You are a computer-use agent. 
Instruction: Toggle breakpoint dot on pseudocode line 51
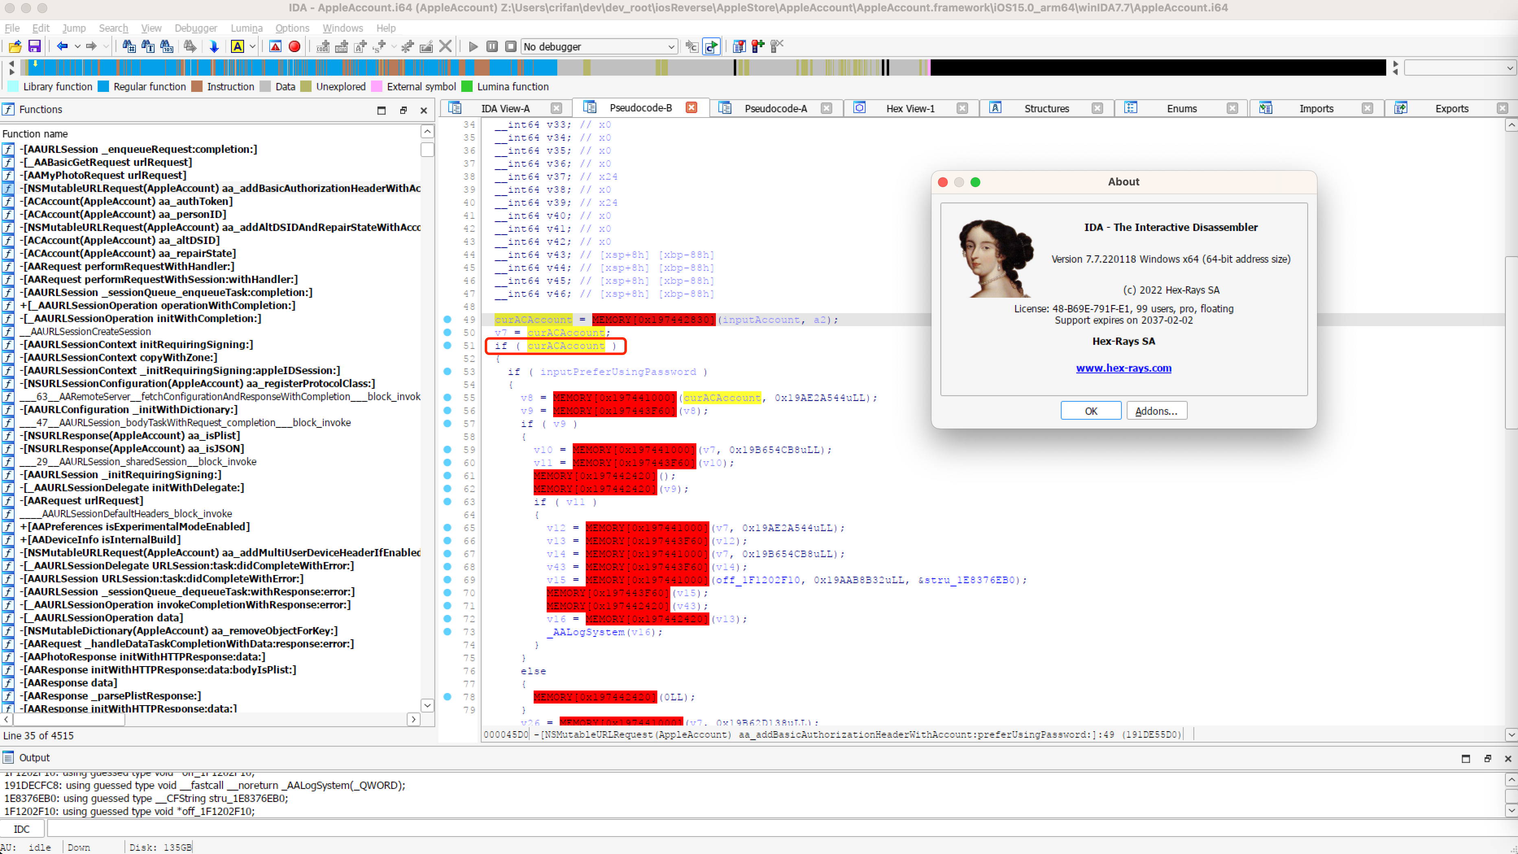tap(447, 346)
